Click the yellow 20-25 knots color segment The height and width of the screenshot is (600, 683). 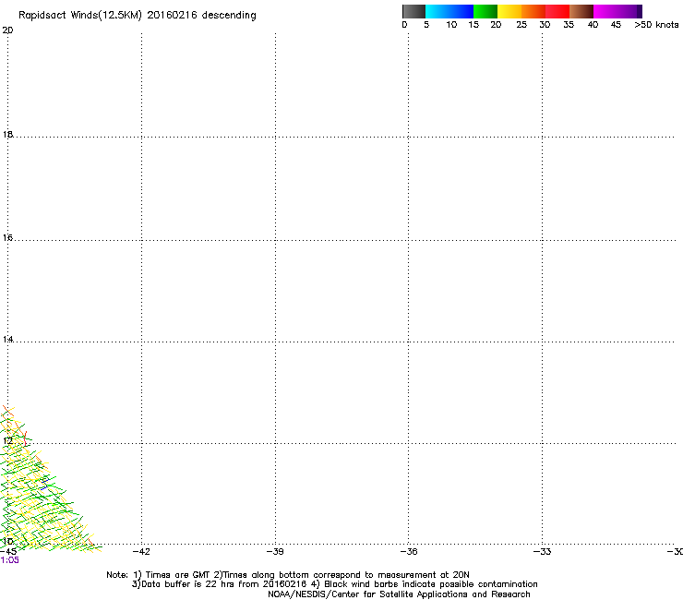click(x=509, y=11)
